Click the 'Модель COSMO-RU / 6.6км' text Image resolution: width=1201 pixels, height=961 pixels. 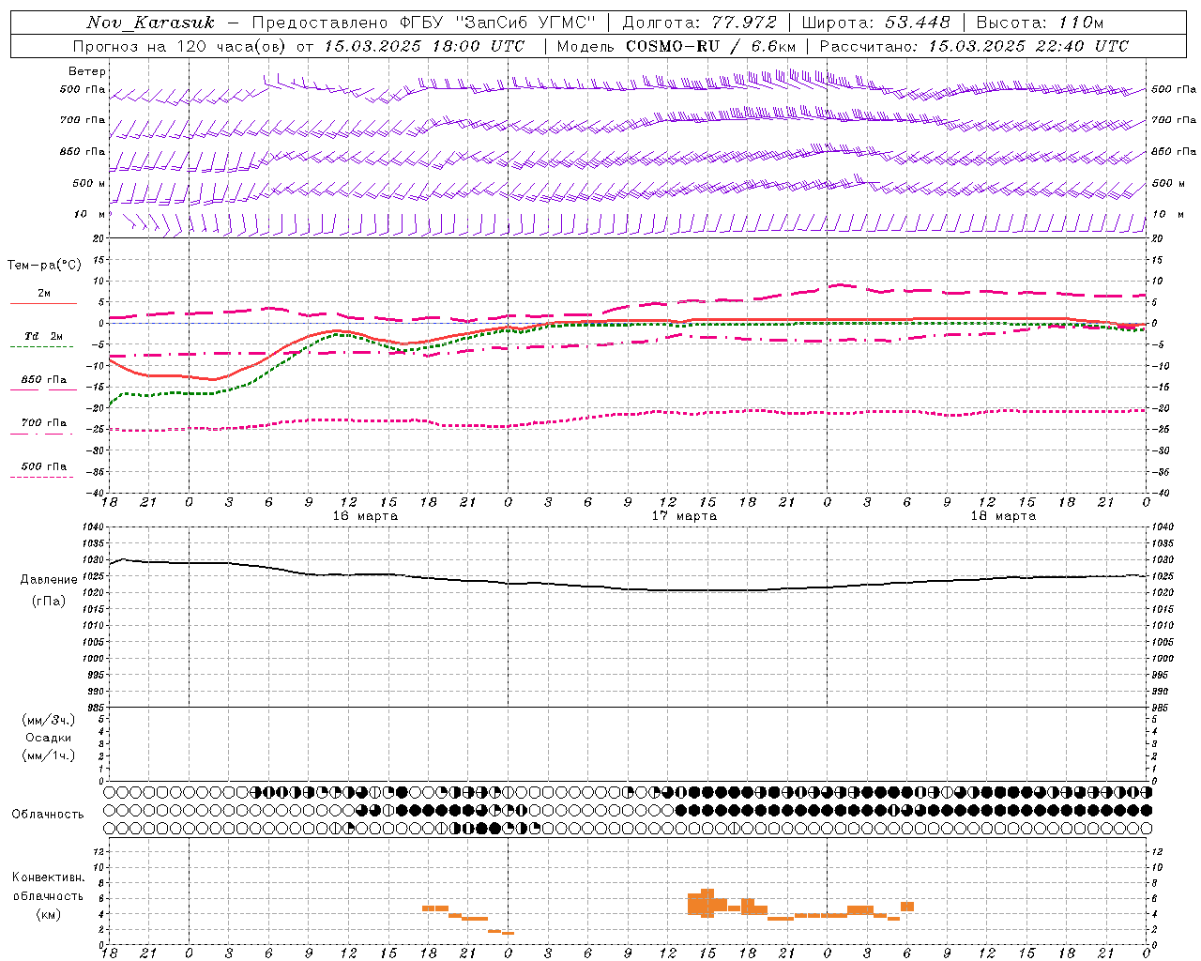[x=677, y=46]
